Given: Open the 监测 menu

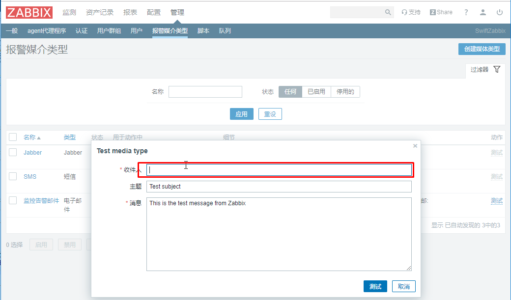Looking at the screenshot, I should pyautogui.click(x=69, y=12).
